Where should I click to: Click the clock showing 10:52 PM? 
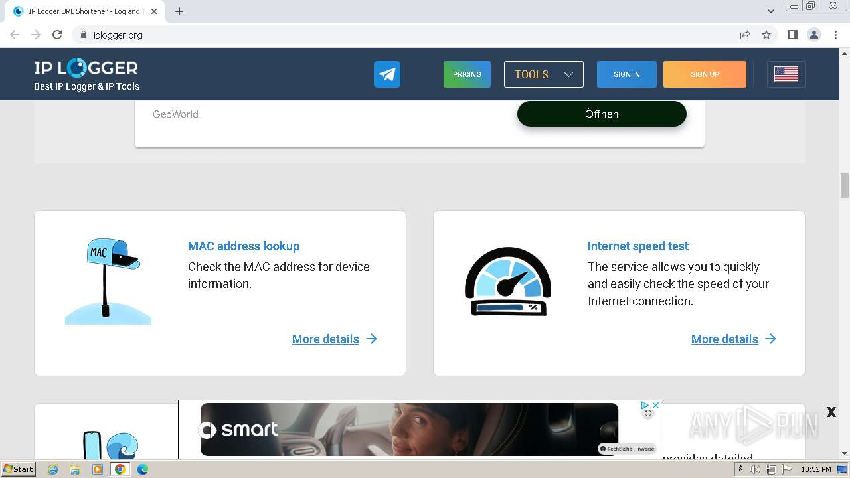coord(816,469)
